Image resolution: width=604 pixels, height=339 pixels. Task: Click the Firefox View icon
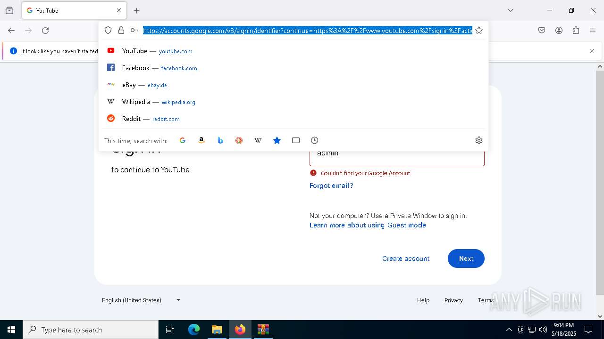click(9, 10)
